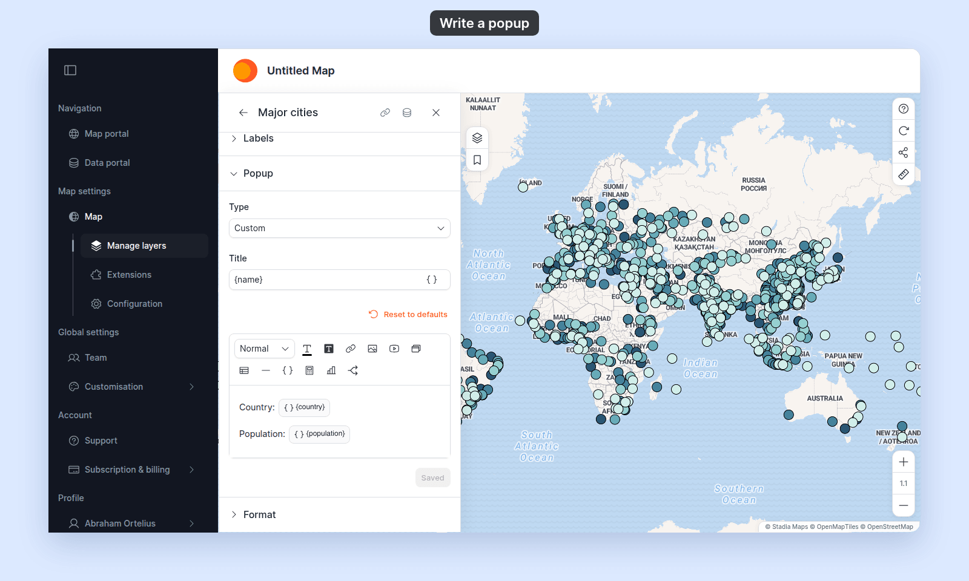This screenshot has height=581, width=969.
Task: Click the map bookmark button
Action: [477, 160]
